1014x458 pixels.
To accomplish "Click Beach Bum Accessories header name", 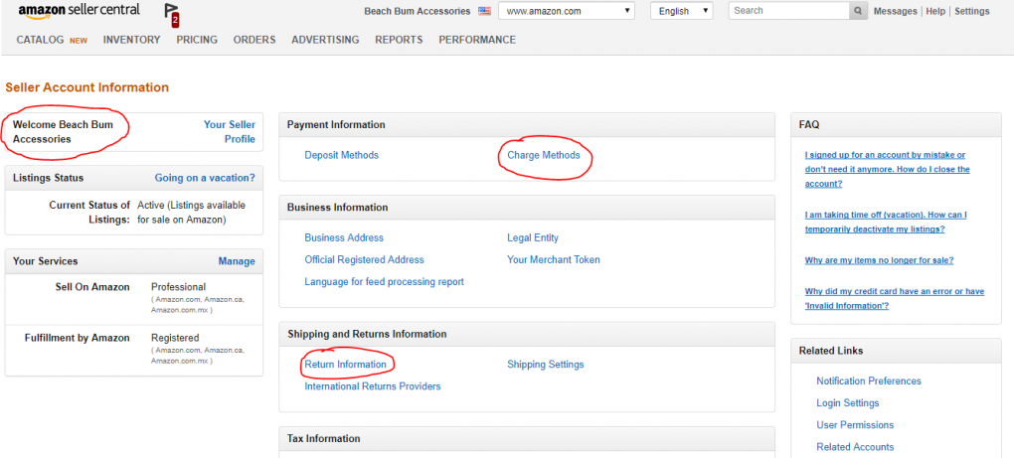I will tap(418, 11).
